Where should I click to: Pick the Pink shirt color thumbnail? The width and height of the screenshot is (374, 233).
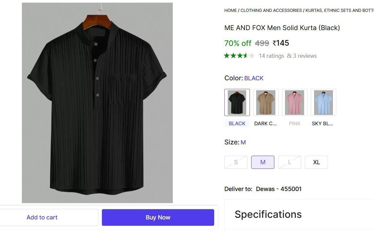coord(295,102)
